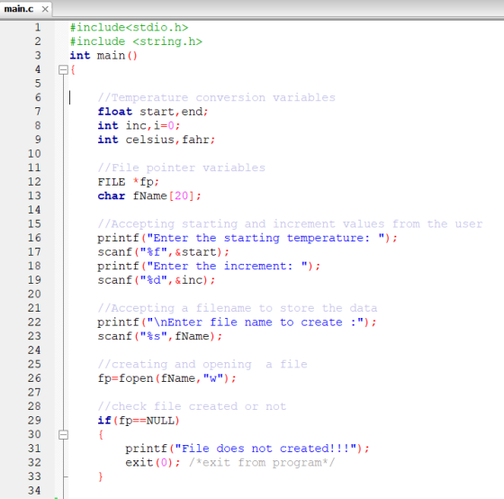Image resolution: width=504 pixels, height=499 pixels.
Task: Collapse the main function fold at line 4
Action: pyautogui.click(x=63, y=70)
